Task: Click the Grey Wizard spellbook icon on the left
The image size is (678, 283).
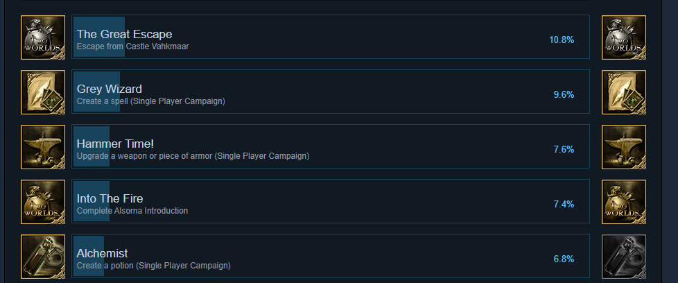Action: [x=43, y=92]
